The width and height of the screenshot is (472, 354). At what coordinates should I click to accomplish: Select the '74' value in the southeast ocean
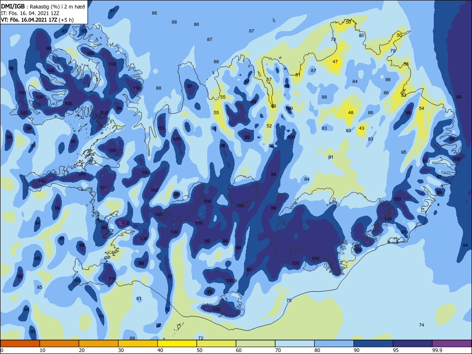[421, 325]
